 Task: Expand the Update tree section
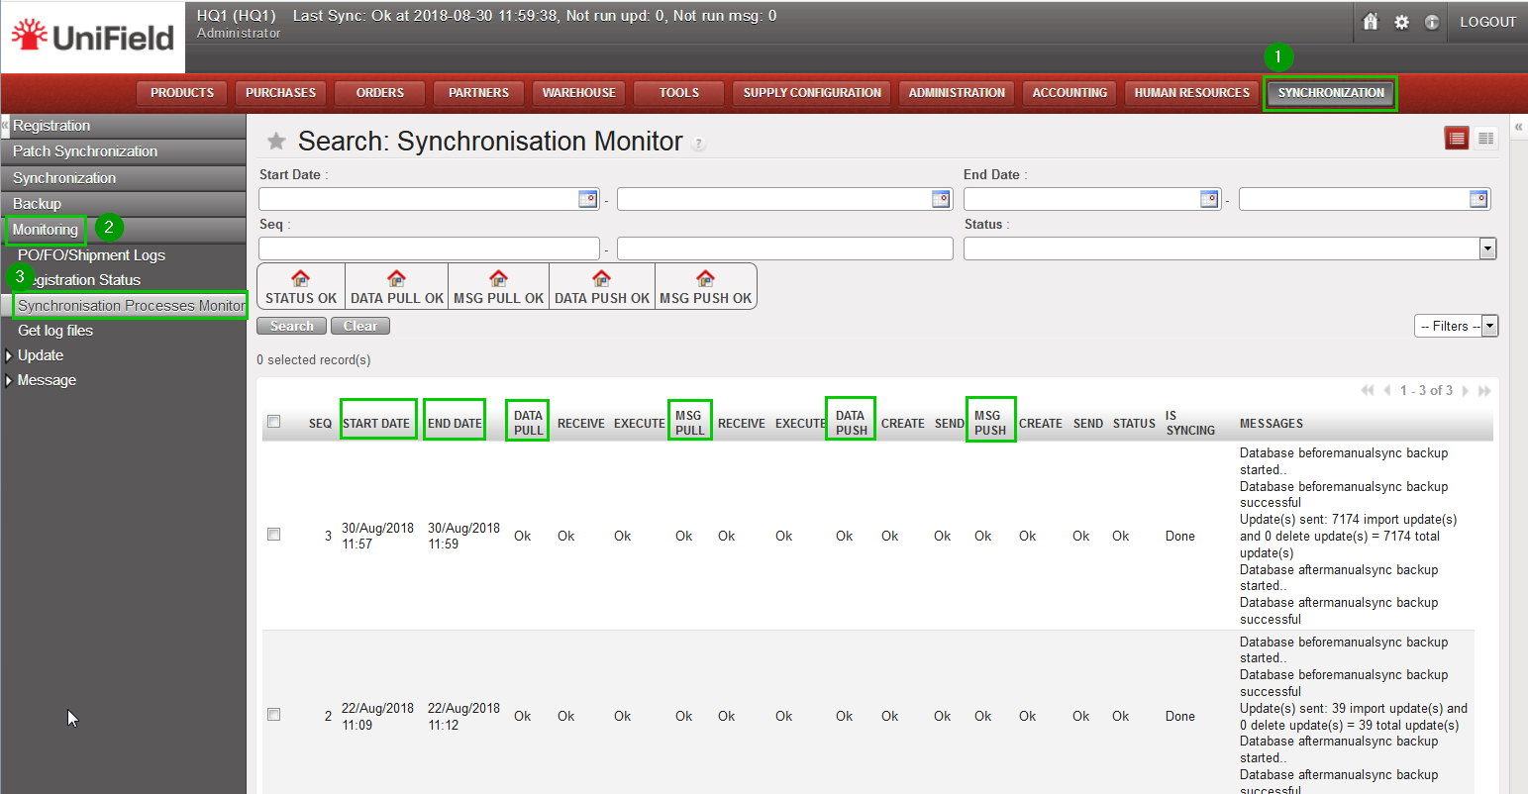[x=10, y=355]
